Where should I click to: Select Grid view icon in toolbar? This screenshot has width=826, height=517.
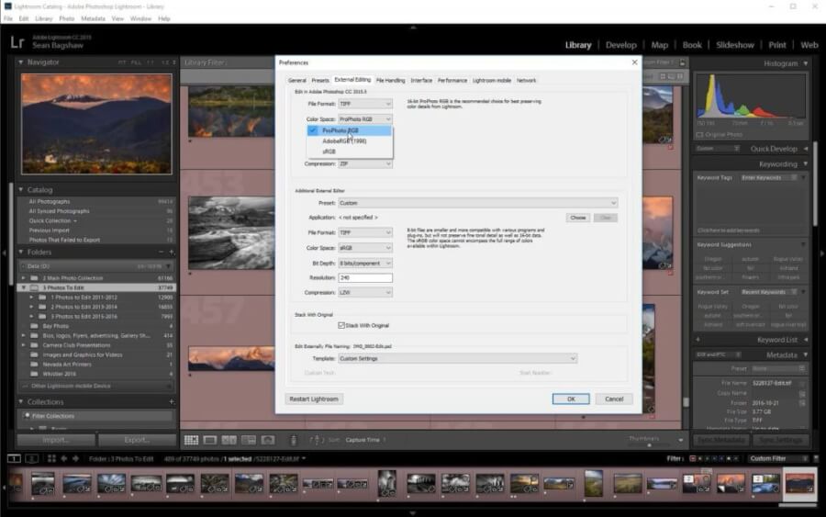(x=191, y=440)
